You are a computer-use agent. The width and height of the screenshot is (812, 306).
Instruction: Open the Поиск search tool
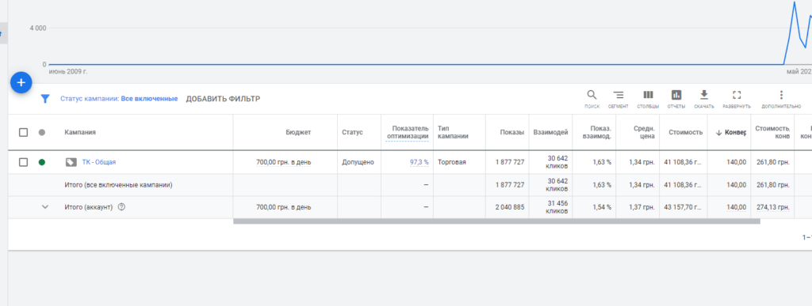point(592,99)
